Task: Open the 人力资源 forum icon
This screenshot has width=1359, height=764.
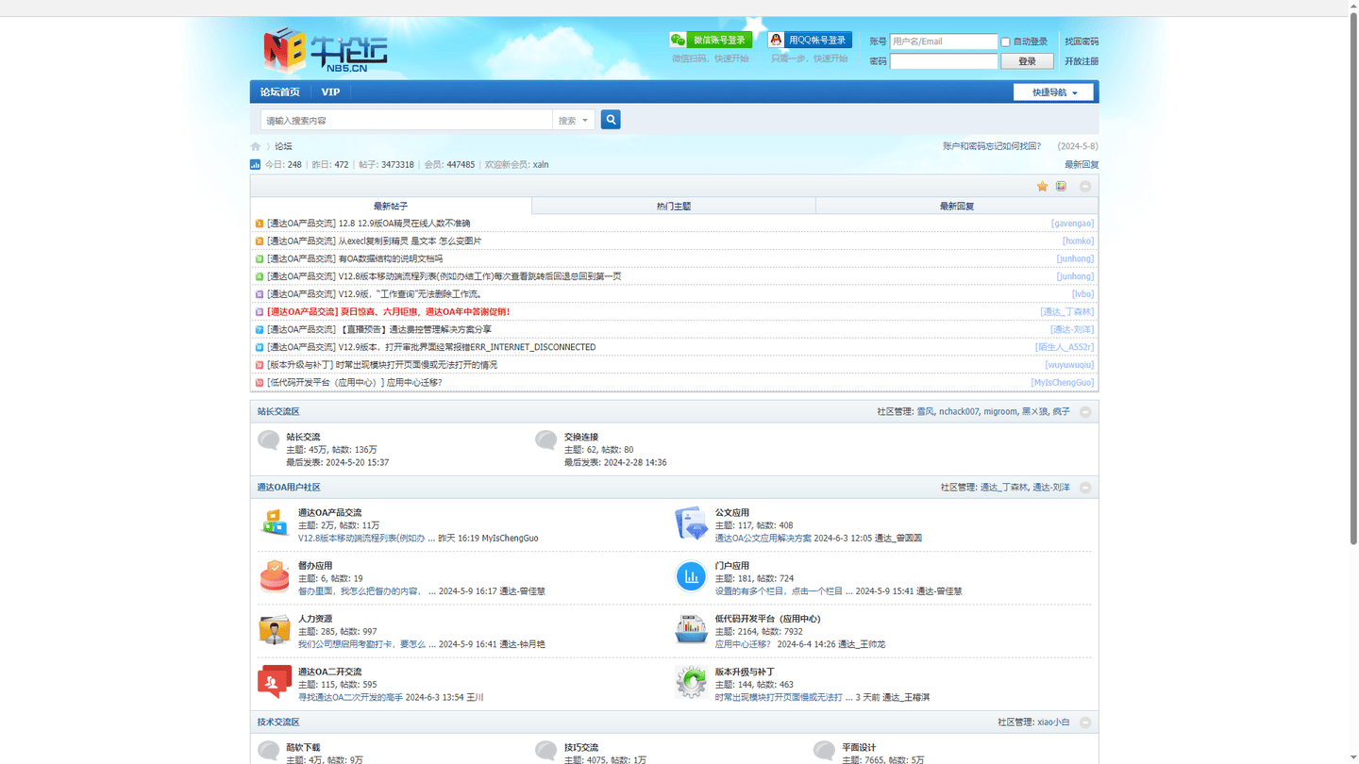Action: click(275, 629)
